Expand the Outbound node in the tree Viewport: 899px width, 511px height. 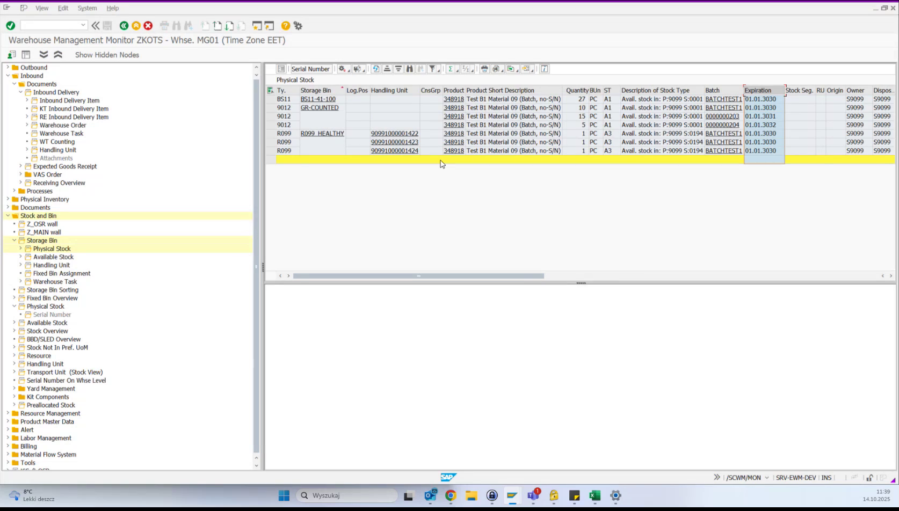coord(8,67)
